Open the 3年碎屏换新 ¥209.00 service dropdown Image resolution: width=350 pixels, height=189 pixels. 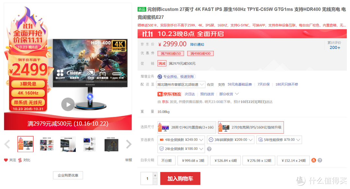pyautogui.click(x=231, y=140)
